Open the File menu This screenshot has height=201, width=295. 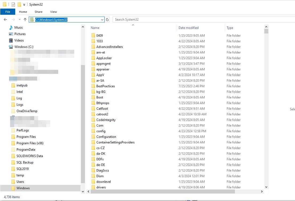click(x=8, y=12)
